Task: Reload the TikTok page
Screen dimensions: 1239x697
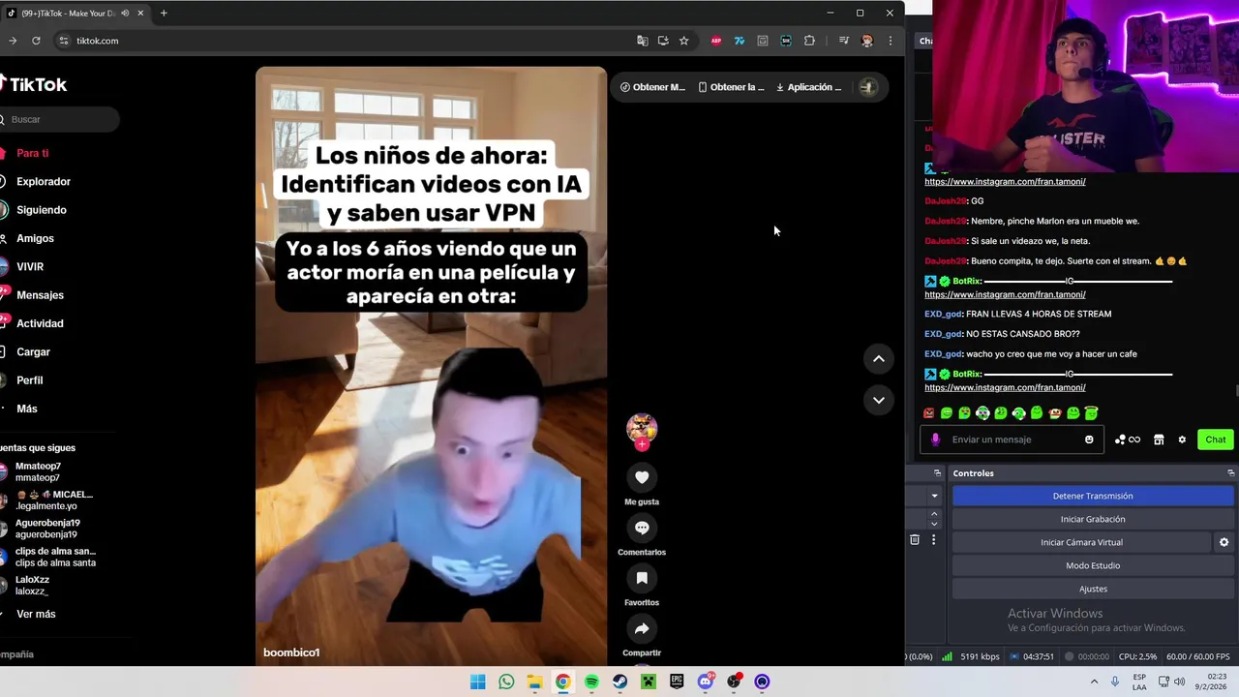Action: (x=36, y=41)
